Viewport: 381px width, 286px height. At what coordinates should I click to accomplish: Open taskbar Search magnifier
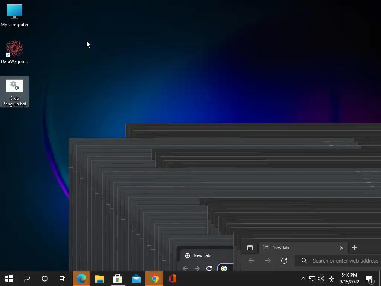pos(27,279)
